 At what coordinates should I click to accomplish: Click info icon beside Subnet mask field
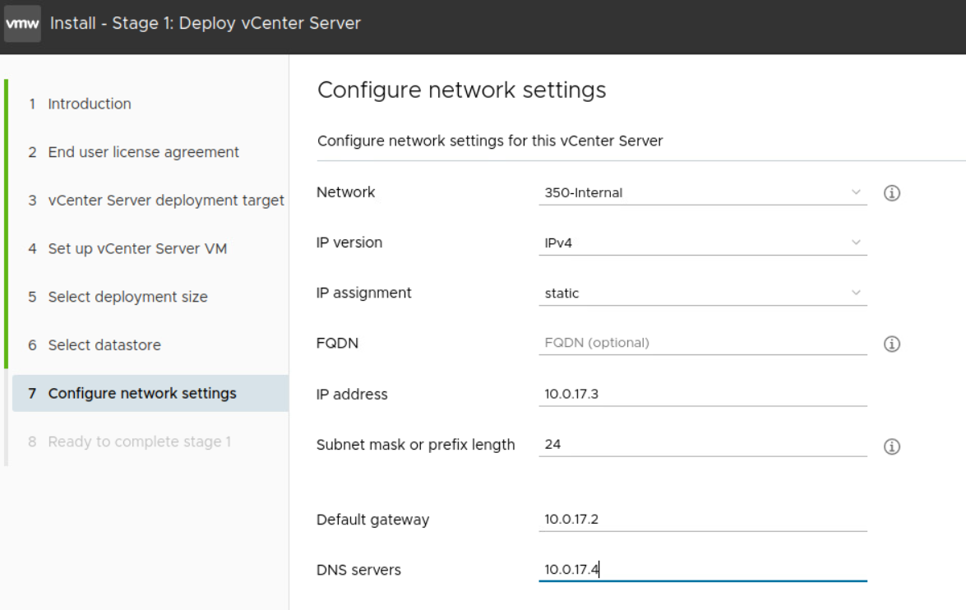click(x=891, y=447)
